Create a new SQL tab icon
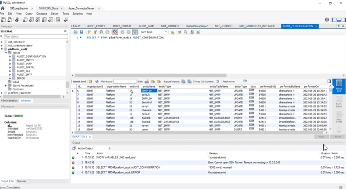The height and width of the screenshot is (189, 346). click(x=3, y=20)
